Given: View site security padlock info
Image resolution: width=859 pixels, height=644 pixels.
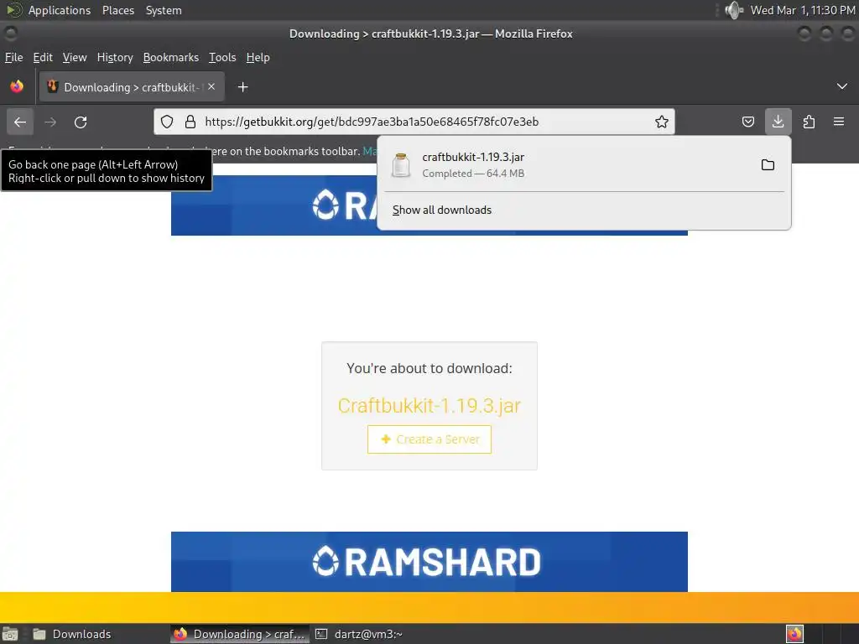Looking at the screenshot, I should (x=190, y=122).
